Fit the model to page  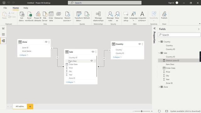click(x=166, y=111)
